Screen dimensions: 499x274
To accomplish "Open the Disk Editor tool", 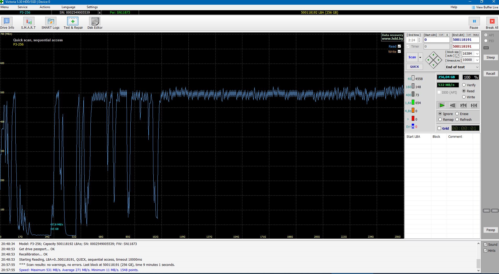I will pyautogui.click(x=95, y=23).
